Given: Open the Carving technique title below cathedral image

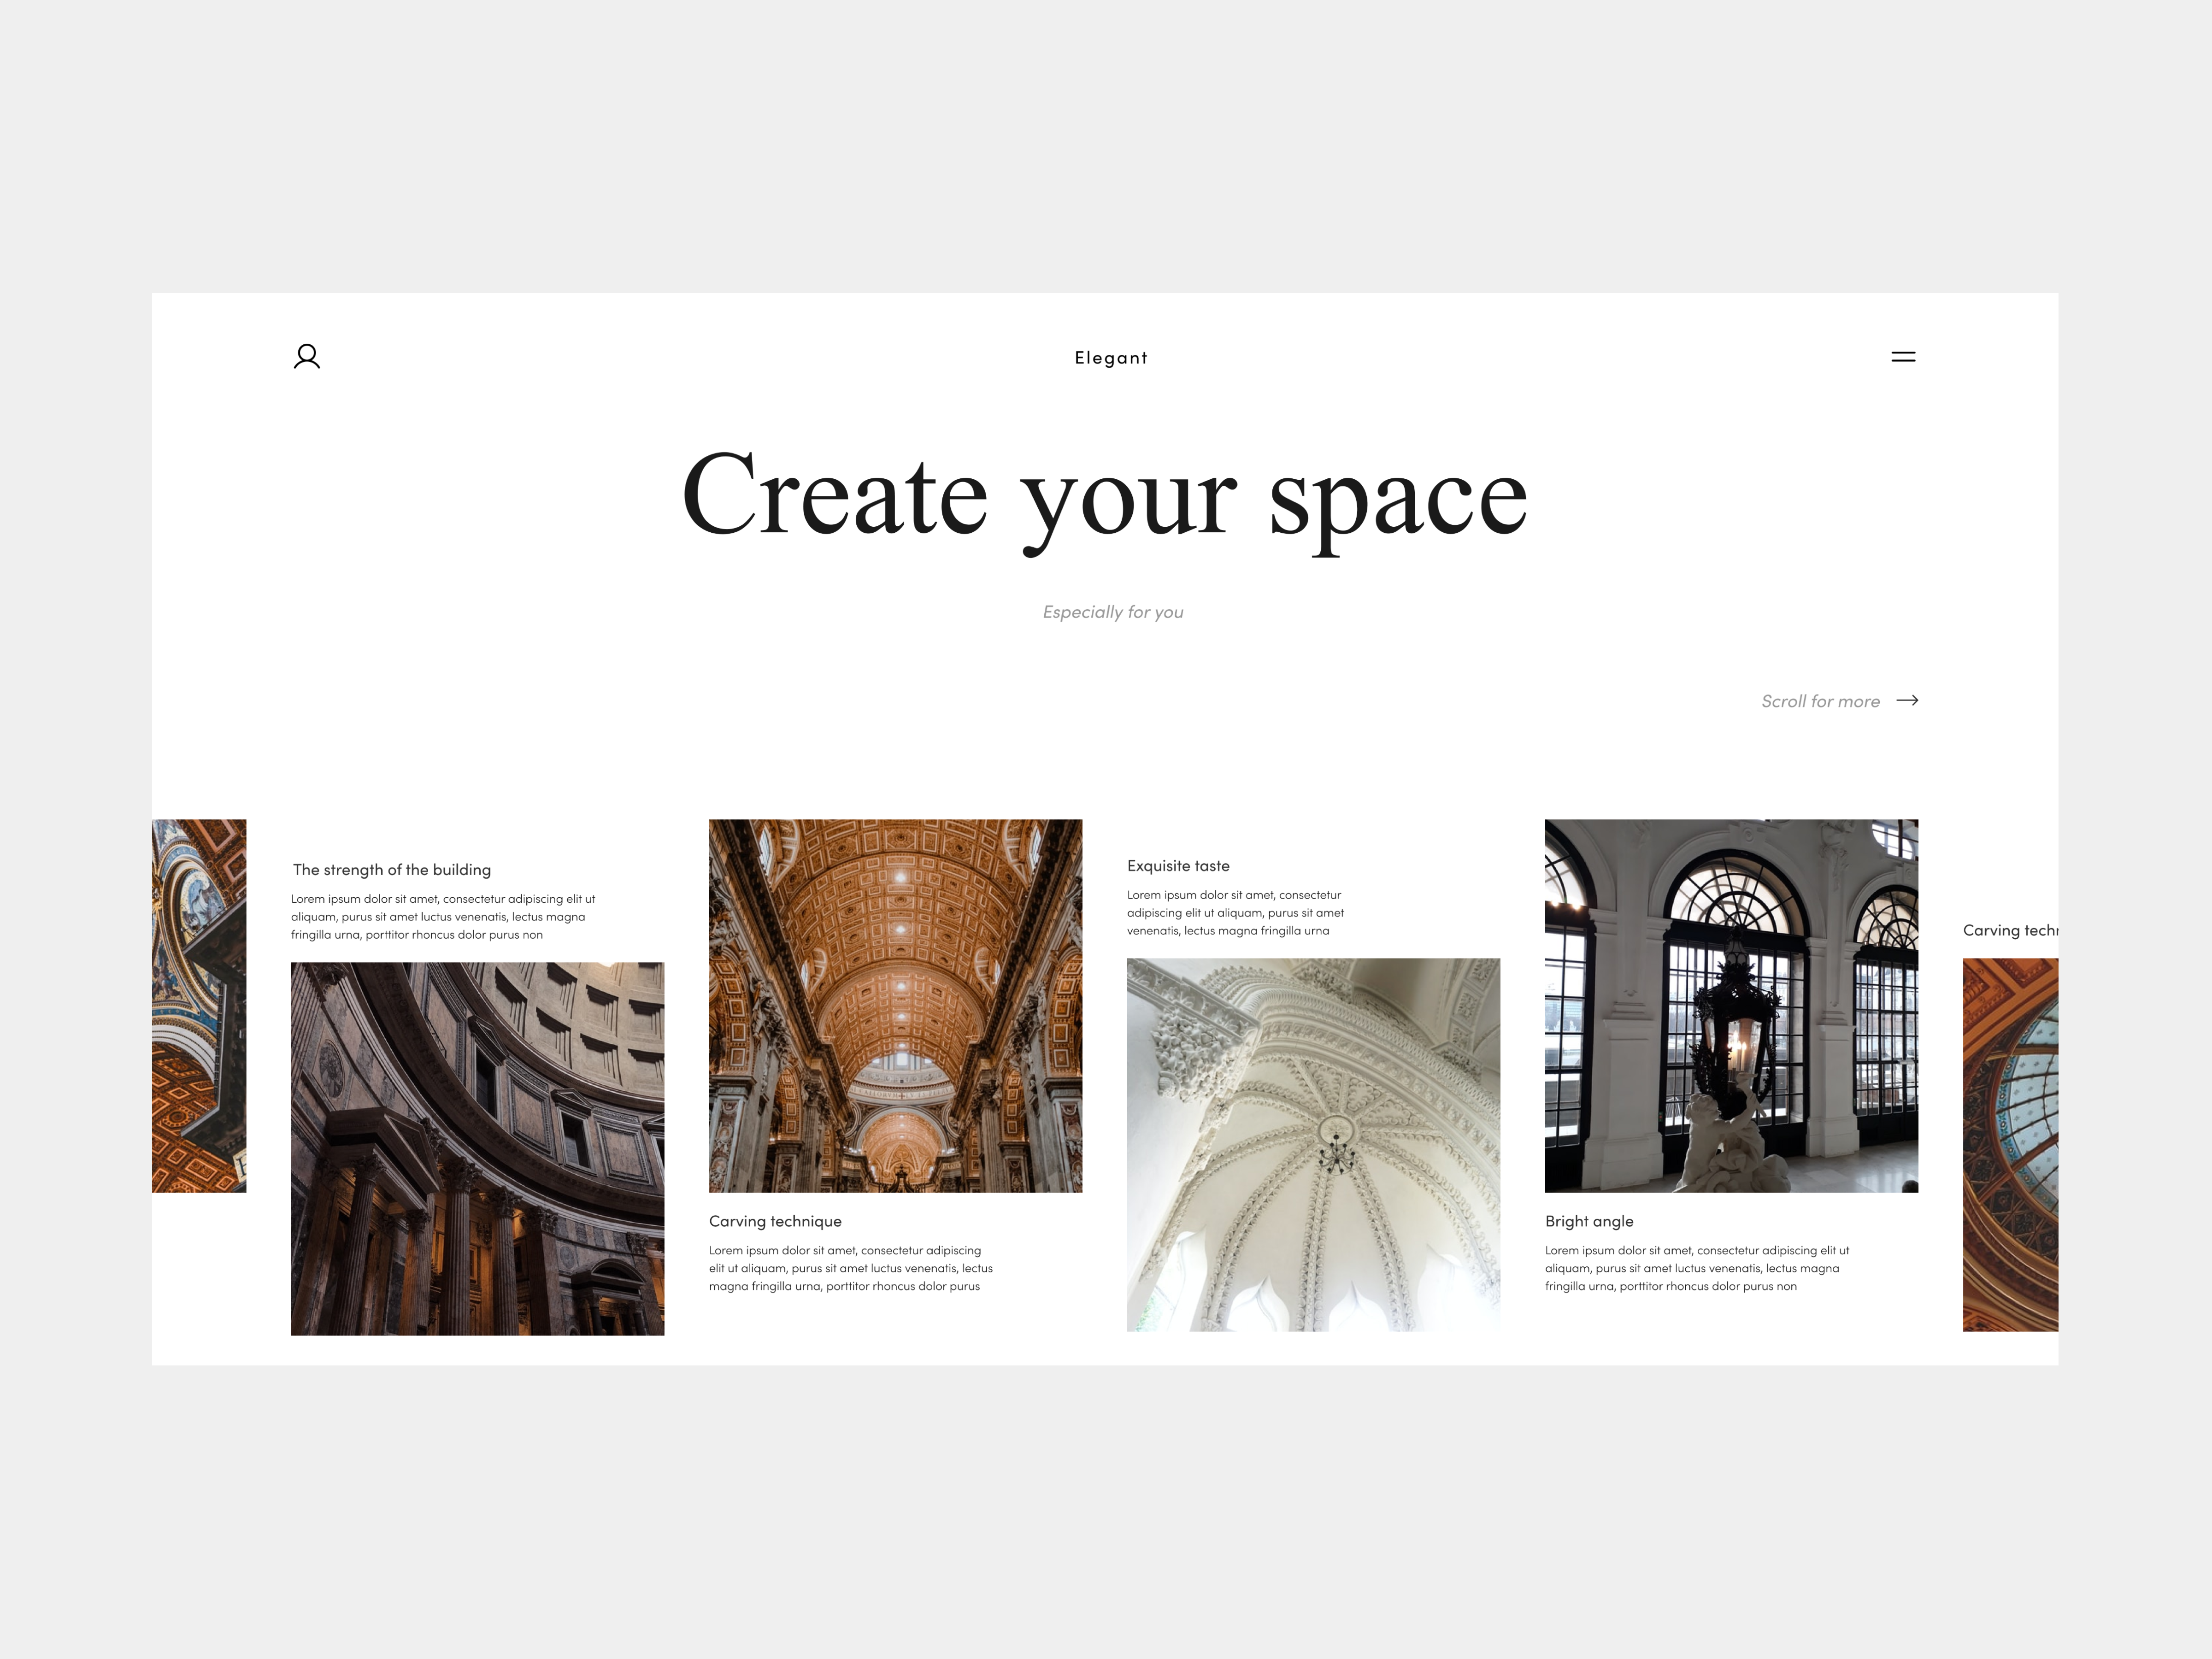Looking at the screenshot, I should point(775,1221).
